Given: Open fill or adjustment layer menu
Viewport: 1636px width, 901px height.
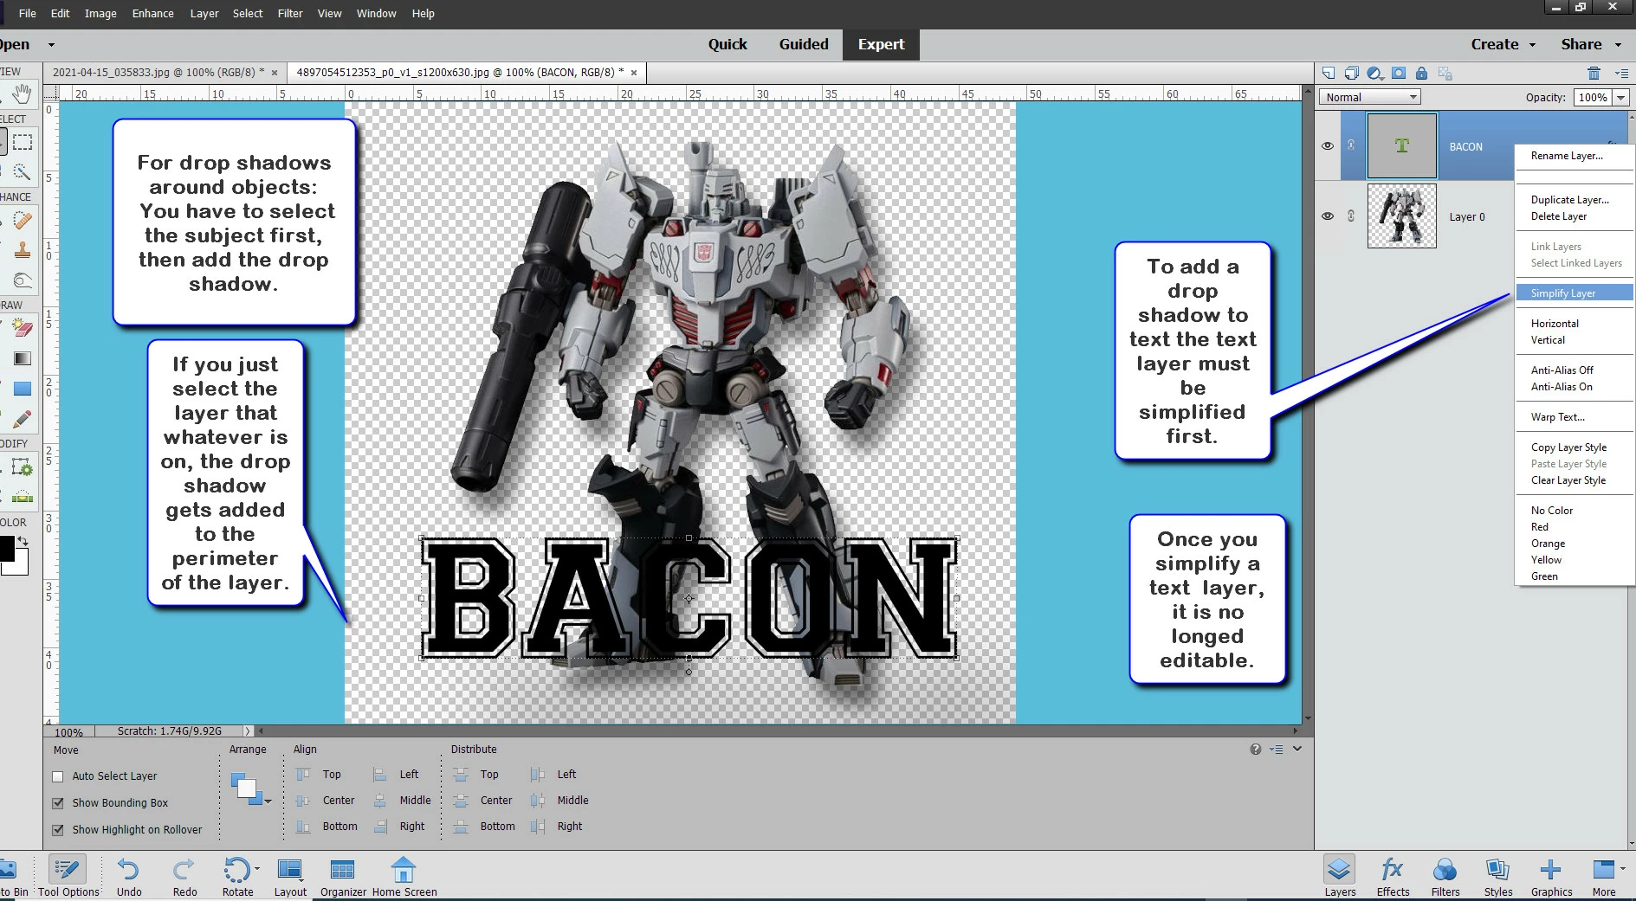Looking at the screenshot, I should (1374, 74).
